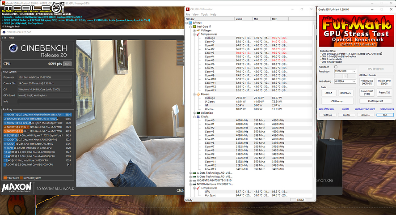
Task: Click the orange Your Score legend square
Action: pyautogui.click(x=5, y=178)
